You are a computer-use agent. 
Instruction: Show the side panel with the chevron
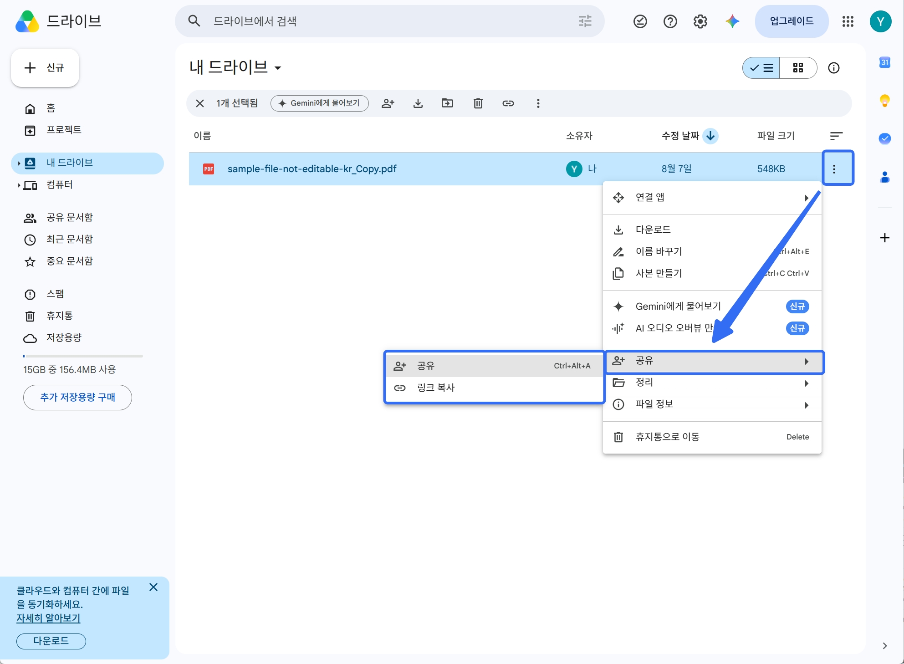pyautogui.click(x=884, y=646)
